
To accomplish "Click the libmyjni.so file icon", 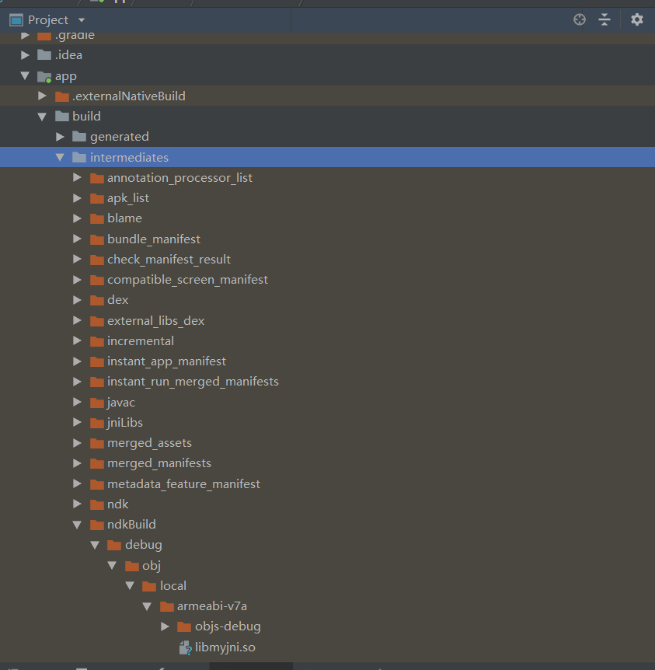I will pyautogui.click(x=185, y=647).
